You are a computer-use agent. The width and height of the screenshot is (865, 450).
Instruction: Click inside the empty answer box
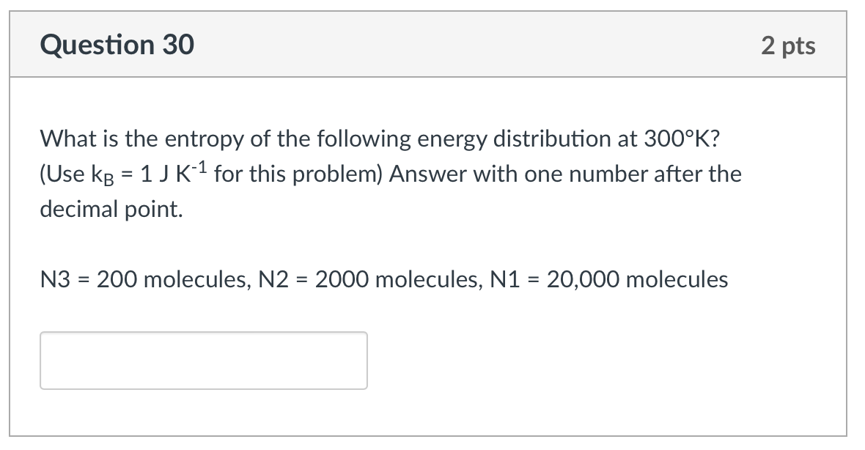(x=203, y=360)
